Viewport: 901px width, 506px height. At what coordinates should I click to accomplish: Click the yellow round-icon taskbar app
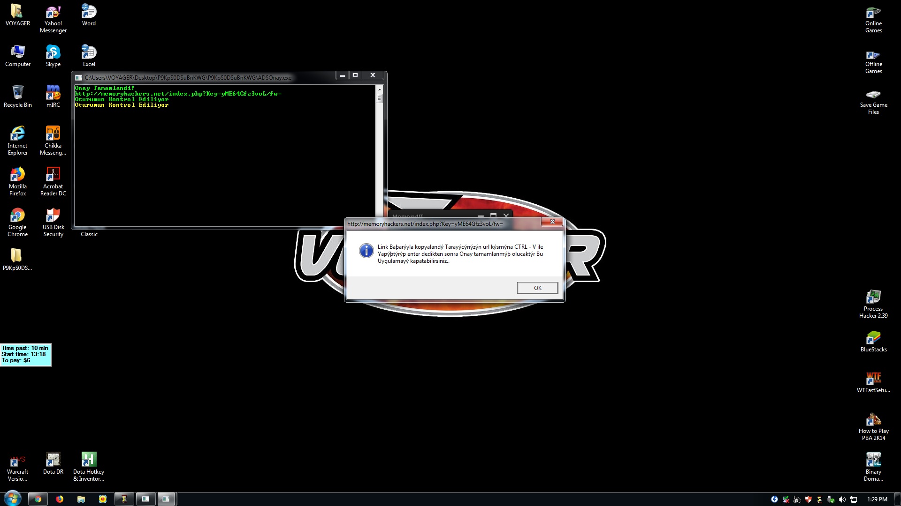click(103, 499)
